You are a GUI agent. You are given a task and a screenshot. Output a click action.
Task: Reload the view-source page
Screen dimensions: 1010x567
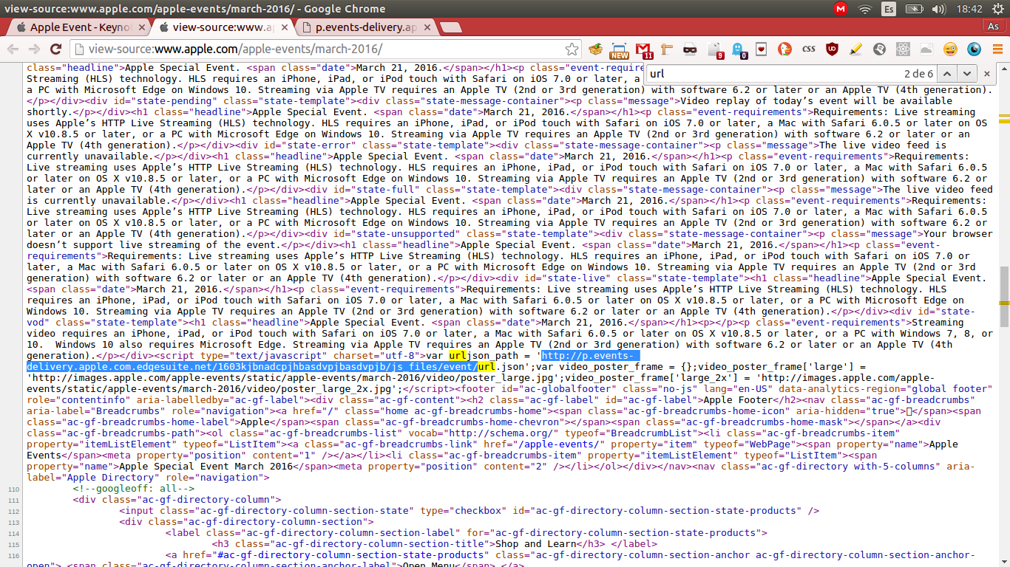[x=55, y=49]
